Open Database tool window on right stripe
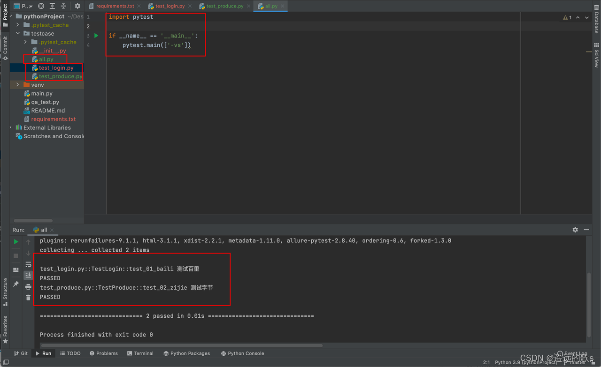This screenshot has width=601, height=367. [x=596, y=20]
